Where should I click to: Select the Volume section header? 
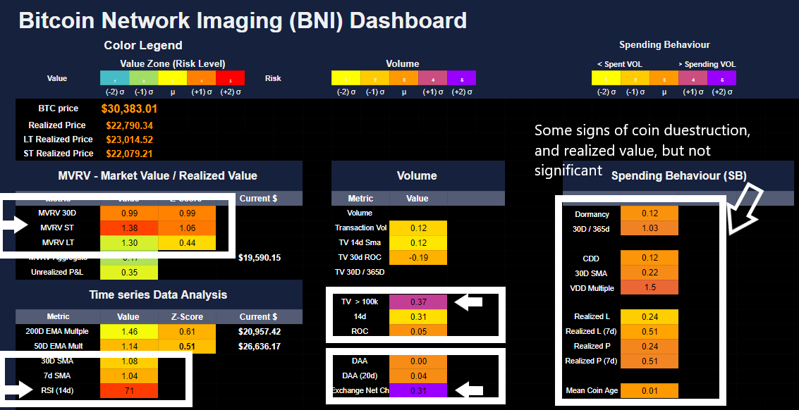coord(417,175)
